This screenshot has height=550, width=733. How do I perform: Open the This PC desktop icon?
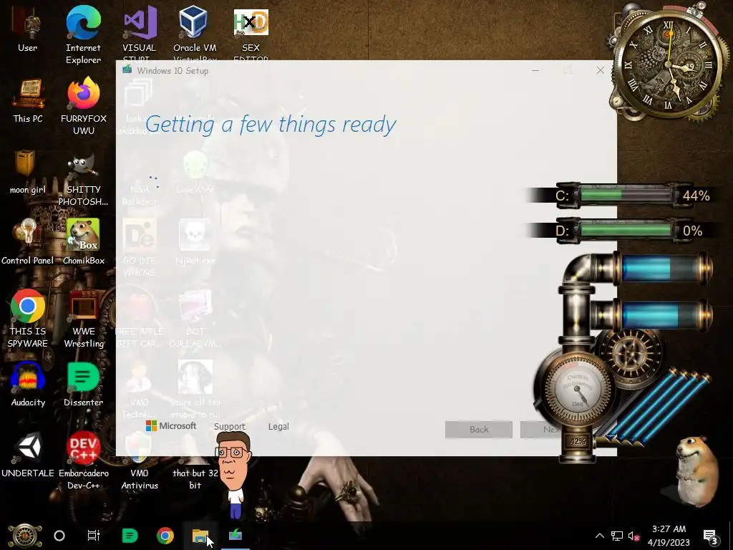tap(28, 100)
